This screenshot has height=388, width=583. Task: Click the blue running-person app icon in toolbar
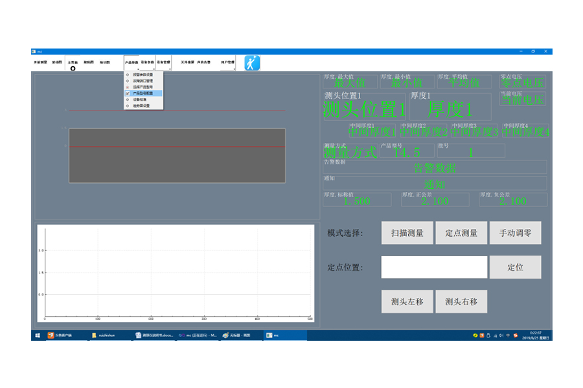251,62
